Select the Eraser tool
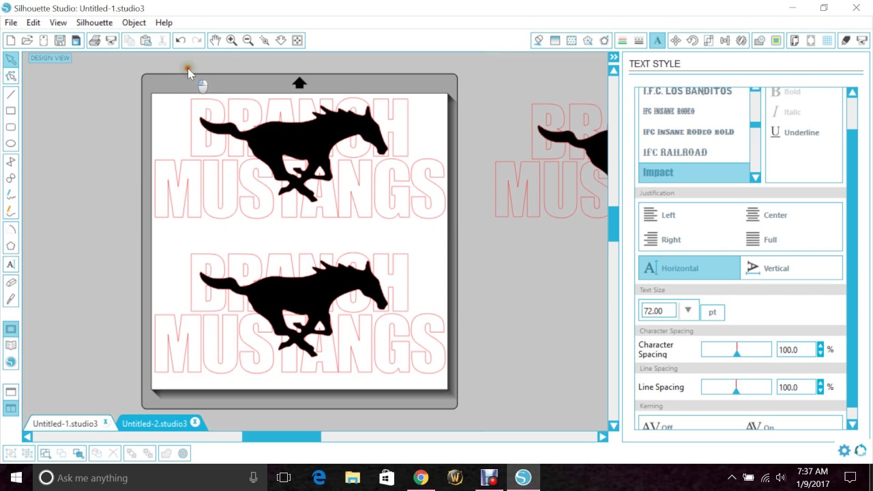873x491 pixels. pyautogui.click(x=11, y=282)
